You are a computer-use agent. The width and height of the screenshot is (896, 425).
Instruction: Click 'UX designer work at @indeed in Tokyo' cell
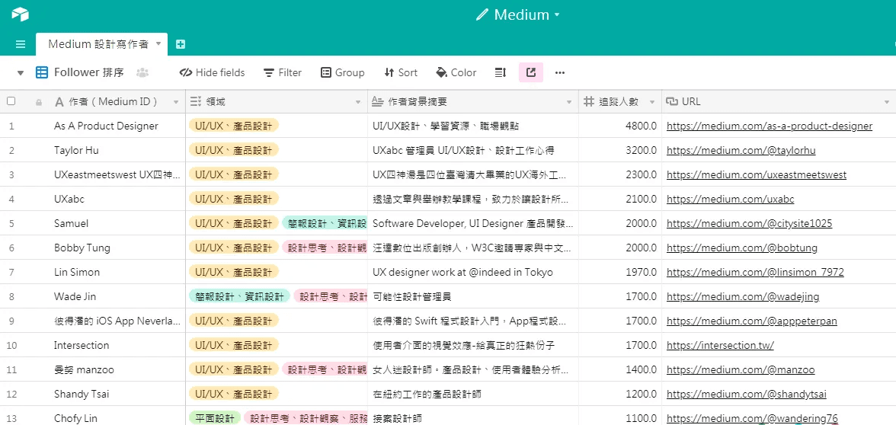click(x=472, y=272)
